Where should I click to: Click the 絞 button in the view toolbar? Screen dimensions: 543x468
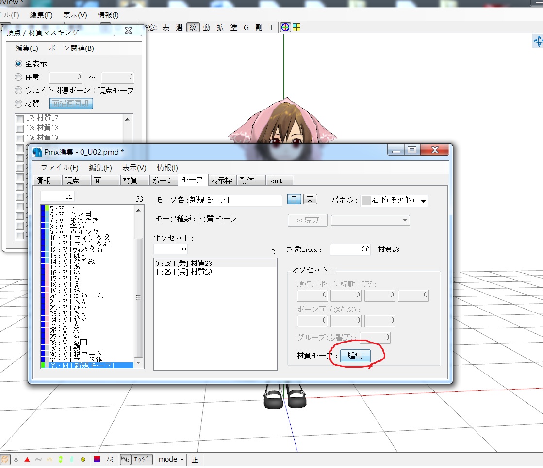tap(193, 27)
